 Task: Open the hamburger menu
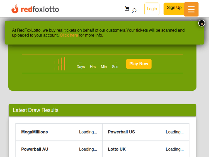point(191,9)
